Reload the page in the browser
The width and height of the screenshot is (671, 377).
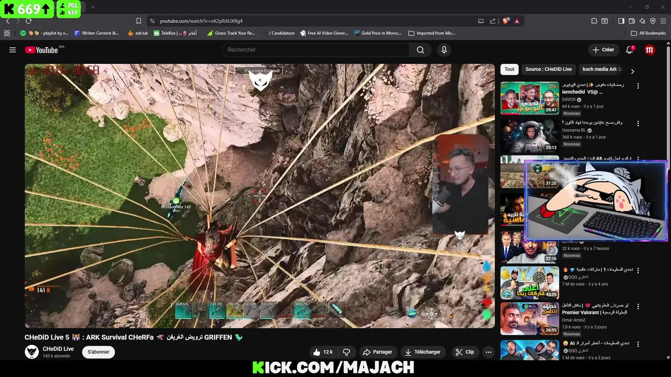point(28,21)
